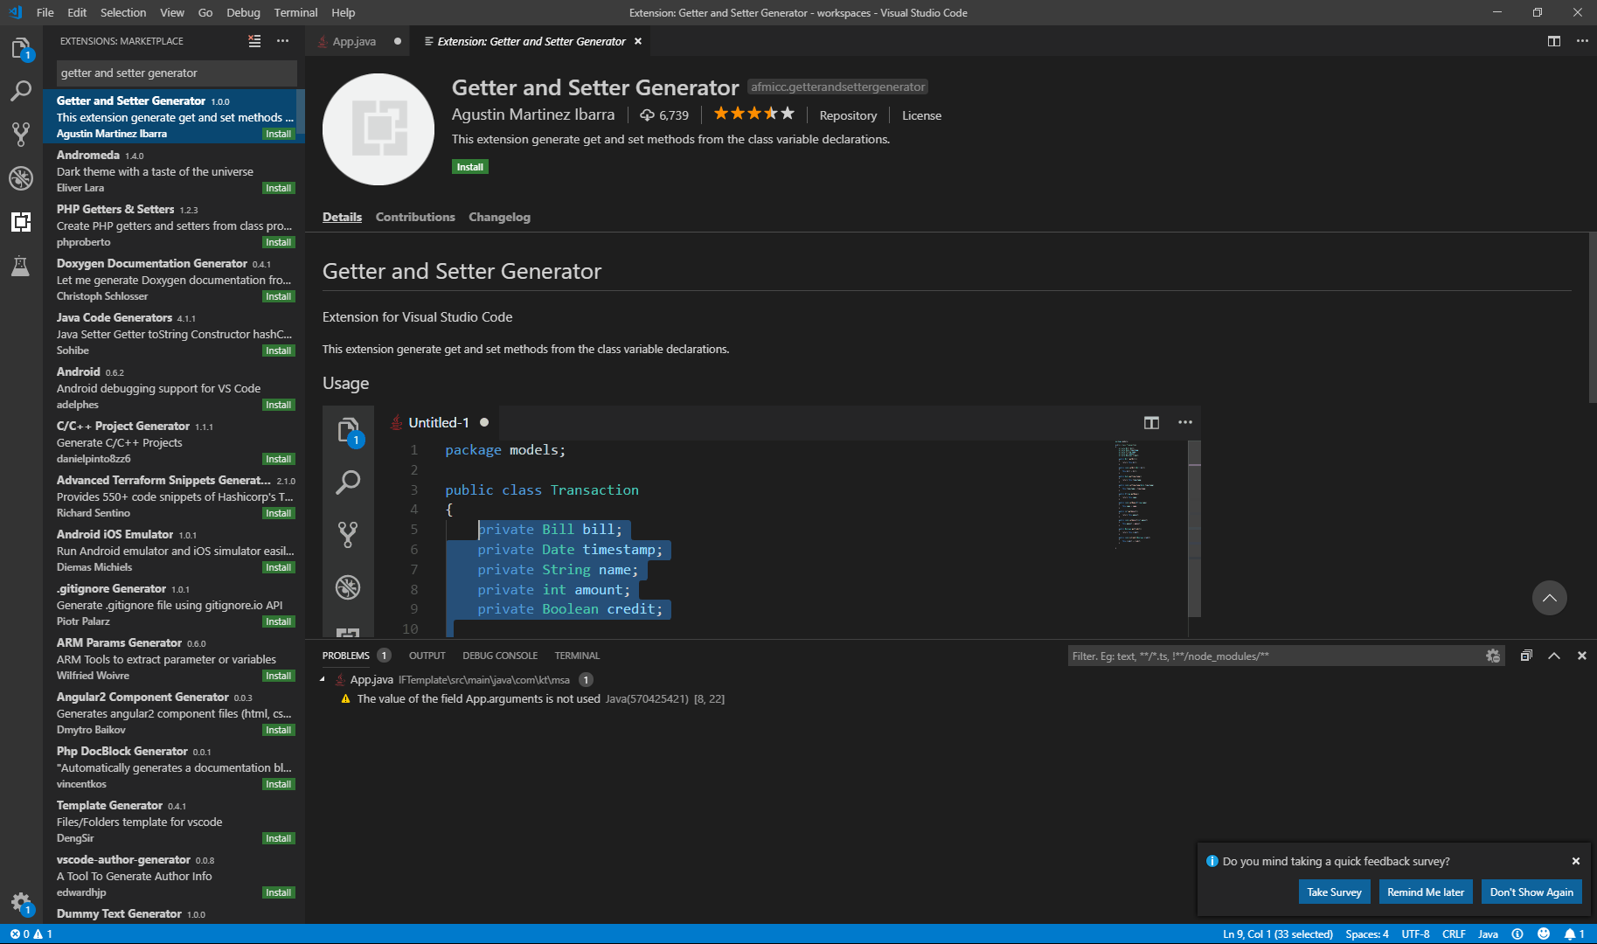Collapse all problems in panel

pyautogui.click(x=1526, y=656)
